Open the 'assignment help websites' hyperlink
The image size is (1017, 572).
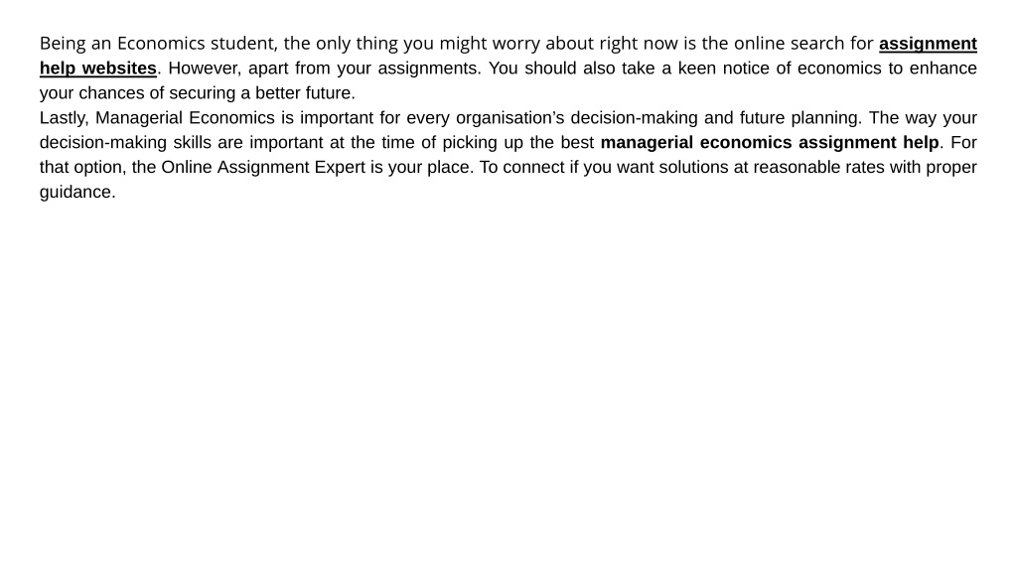point(928,44)
